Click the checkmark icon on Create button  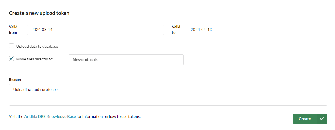click(x=322, y=119)
